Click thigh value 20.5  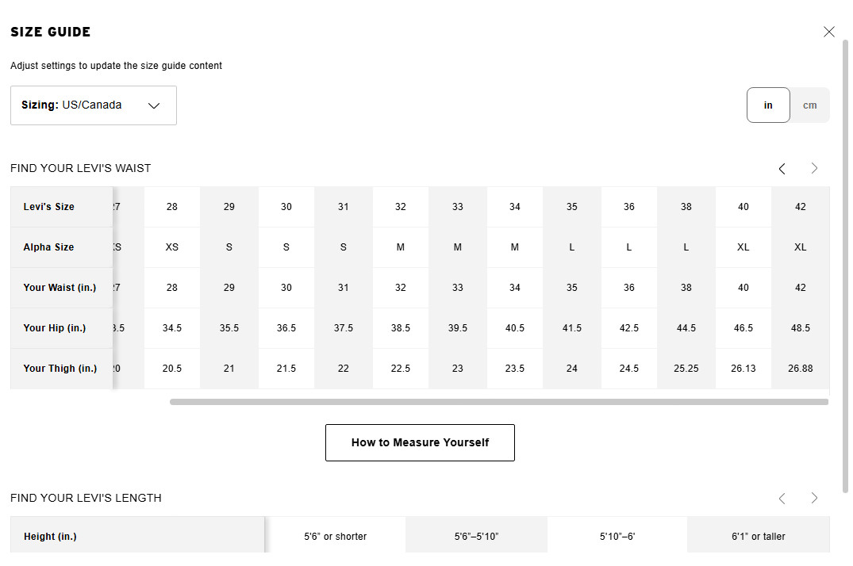click(x=172, y=368)
